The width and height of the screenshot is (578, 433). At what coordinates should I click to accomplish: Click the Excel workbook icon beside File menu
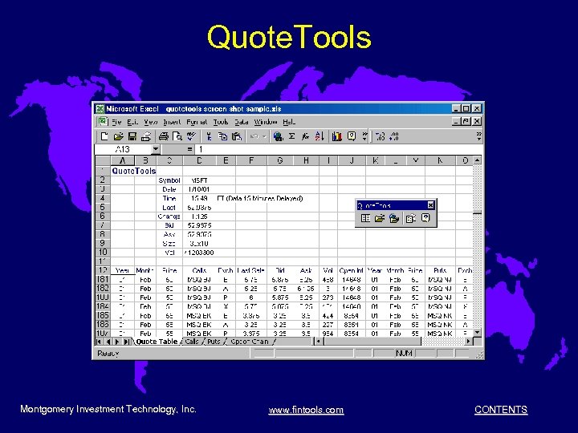102,121
